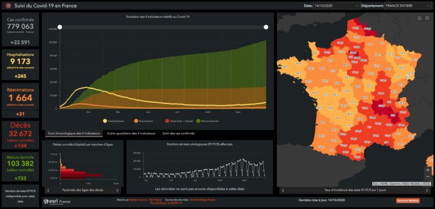Click the esri France logo

coord(57,202)
